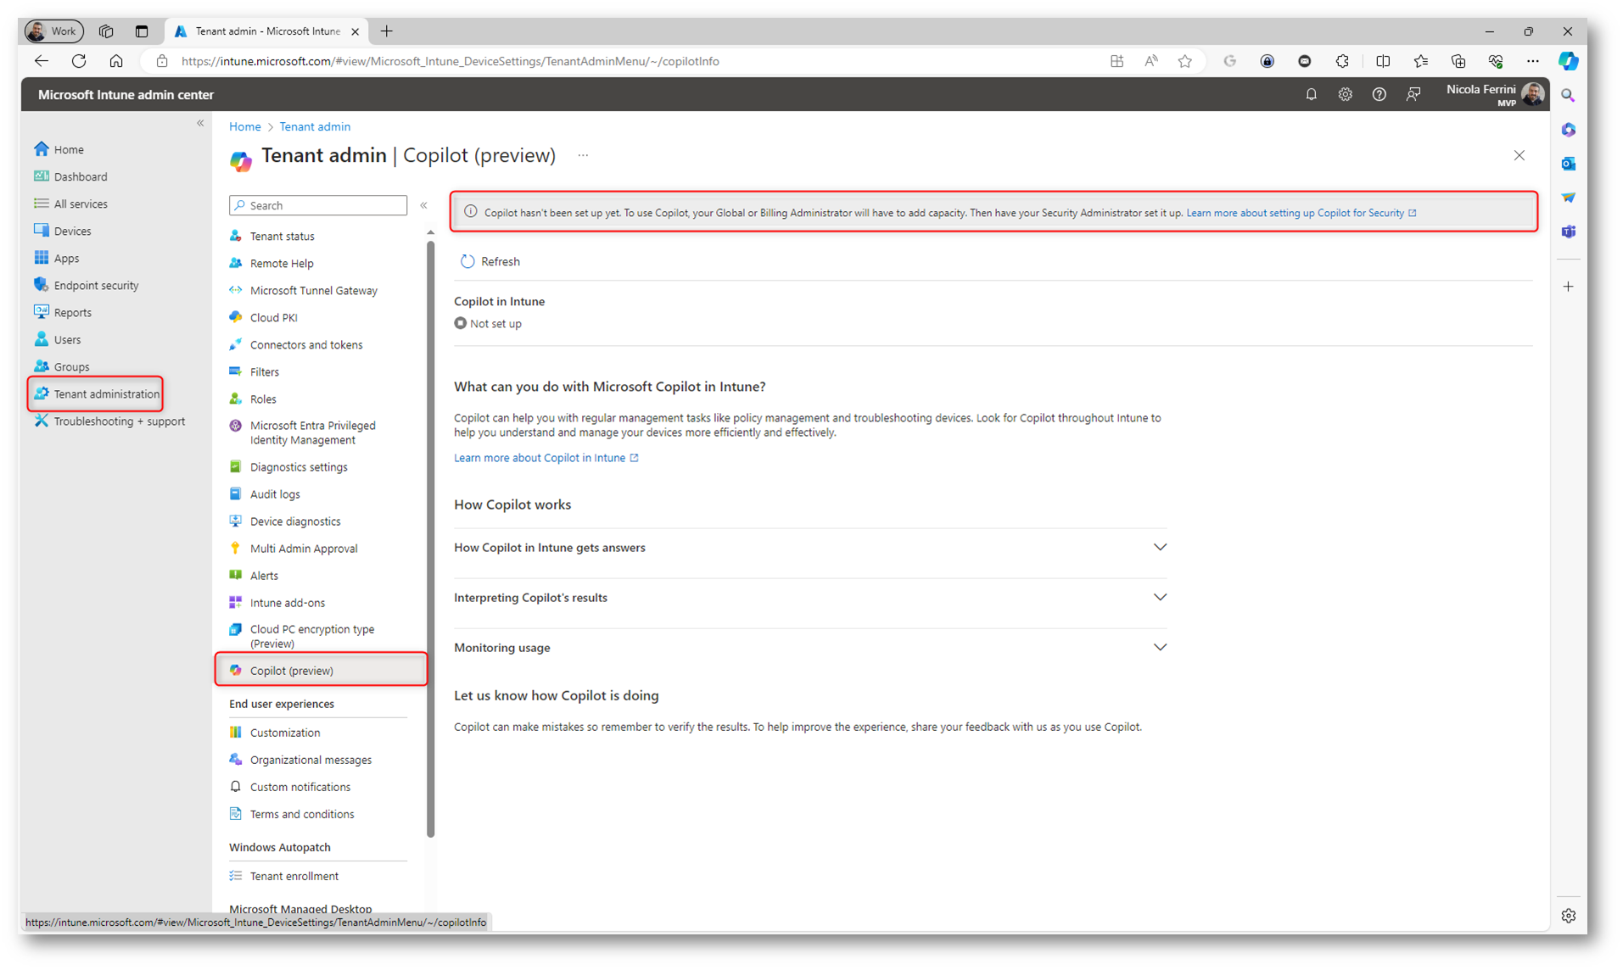Open Edge settings and more ellipsis

click(1532, 61)
